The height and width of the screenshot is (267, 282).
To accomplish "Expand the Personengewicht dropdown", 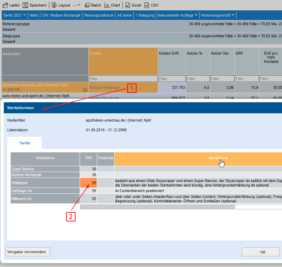I will tap(218, 15).
